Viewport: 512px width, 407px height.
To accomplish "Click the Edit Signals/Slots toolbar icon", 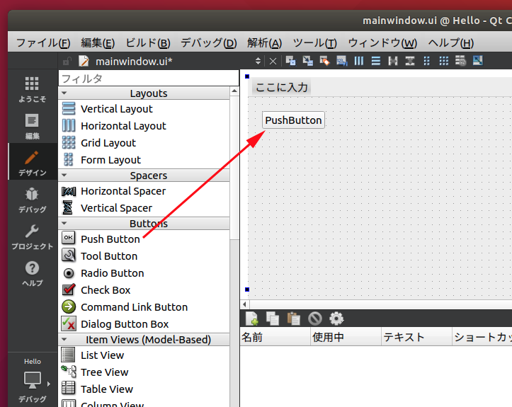I will pos(307,61).
